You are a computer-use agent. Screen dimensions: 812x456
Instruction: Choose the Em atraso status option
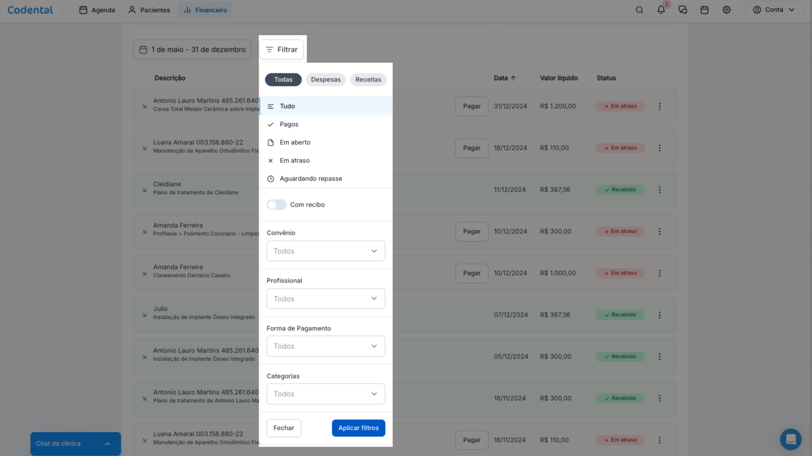click(x=294, y=160)
